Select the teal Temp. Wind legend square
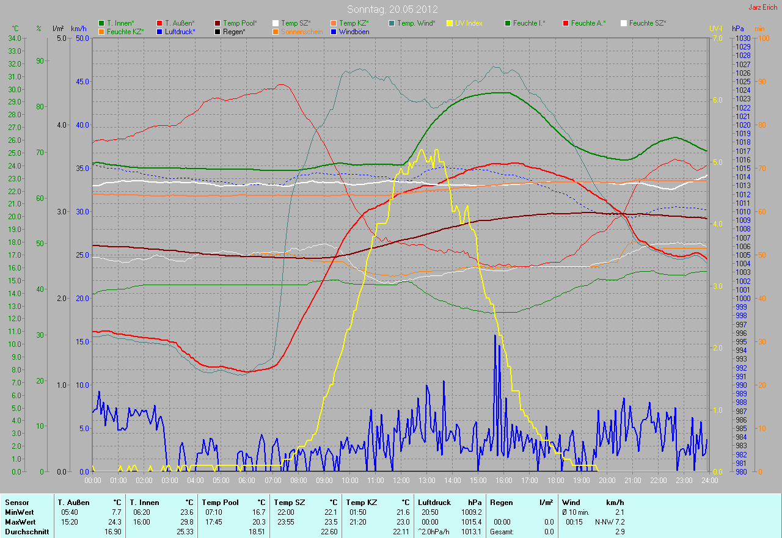 tap(392, 23)
